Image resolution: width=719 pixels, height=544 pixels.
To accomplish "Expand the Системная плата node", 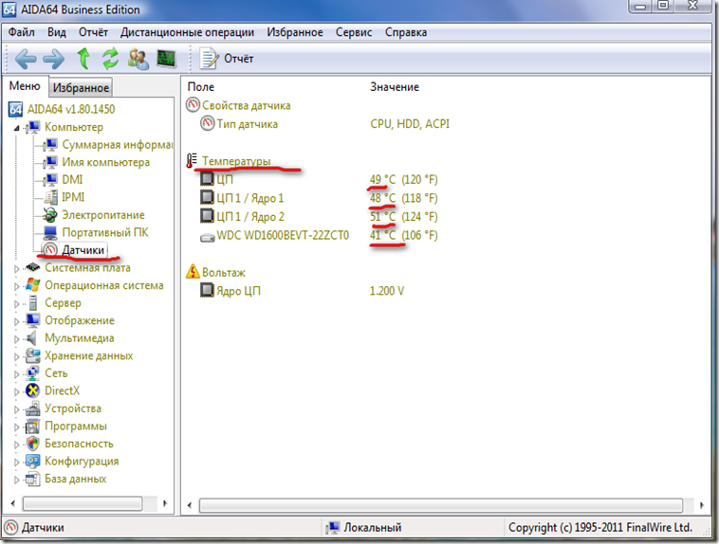I will pyautogui.click(x=16, y=269).
